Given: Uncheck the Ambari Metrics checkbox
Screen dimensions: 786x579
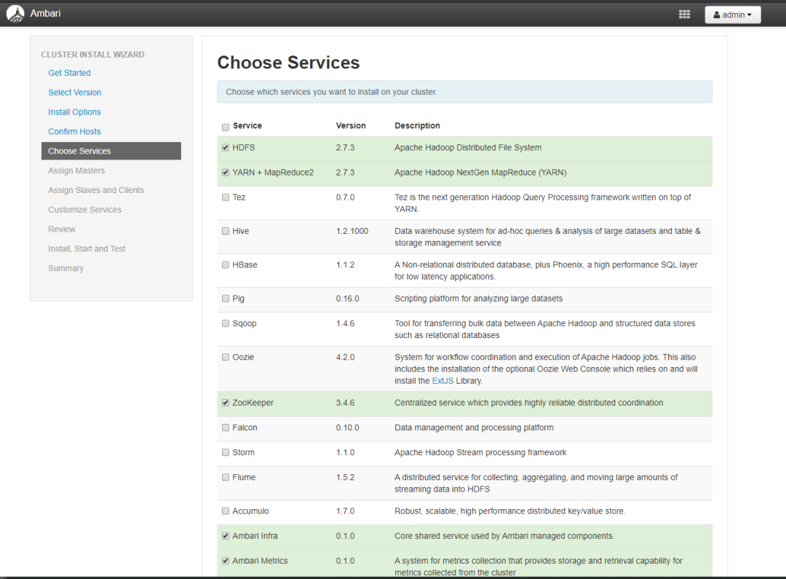Looking at the screenshot, I should [x=226, y=561].
